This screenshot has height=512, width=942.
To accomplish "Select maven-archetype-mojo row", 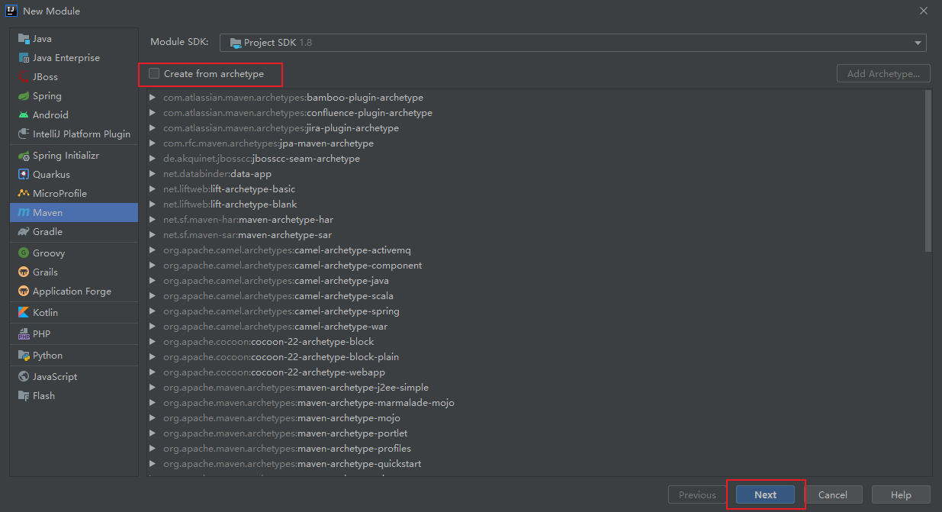I will pyautogui.click(x=535, y=418).
